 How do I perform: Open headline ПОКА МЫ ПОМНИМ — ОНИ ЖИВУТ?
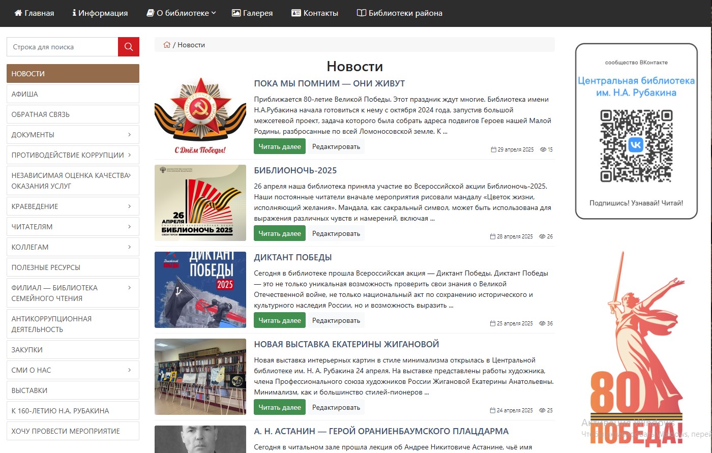pos(330,83)
